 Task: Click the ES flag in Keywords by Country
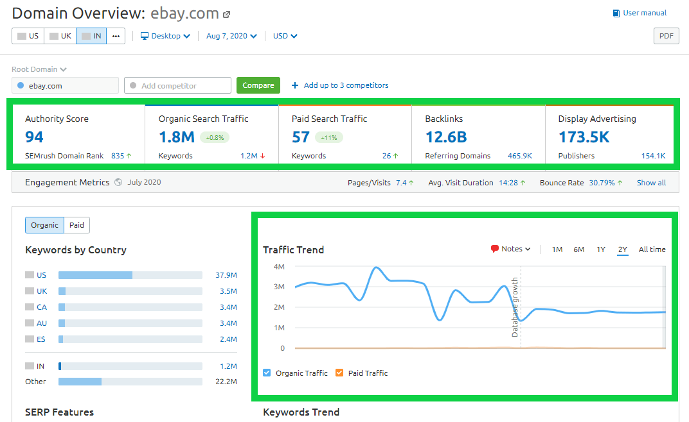tap(30, 339)
